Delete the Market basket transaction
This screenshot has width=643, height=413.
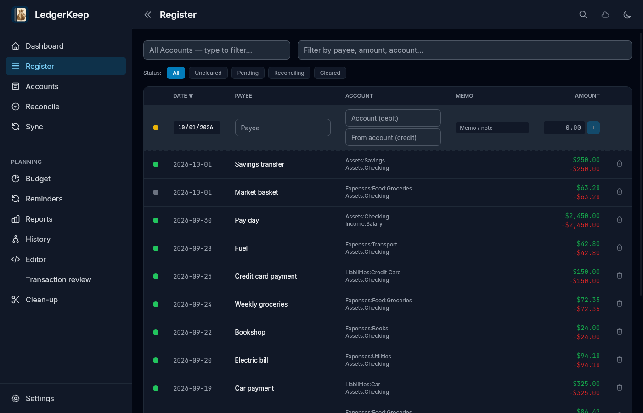(620, 191)
